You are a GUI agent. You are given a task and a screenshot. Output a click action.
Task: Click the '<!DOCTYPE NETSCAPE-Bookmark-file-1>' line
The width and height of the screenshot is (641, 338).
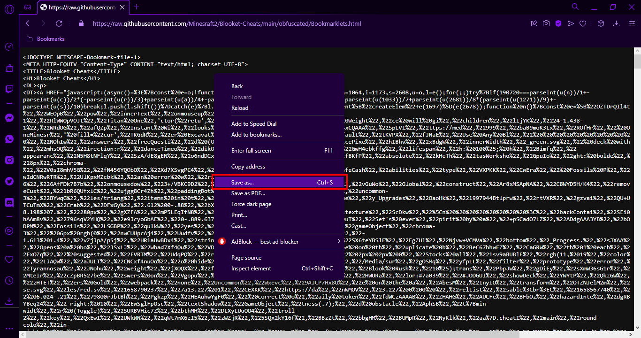pyautogui.click(x=82, y=57)
